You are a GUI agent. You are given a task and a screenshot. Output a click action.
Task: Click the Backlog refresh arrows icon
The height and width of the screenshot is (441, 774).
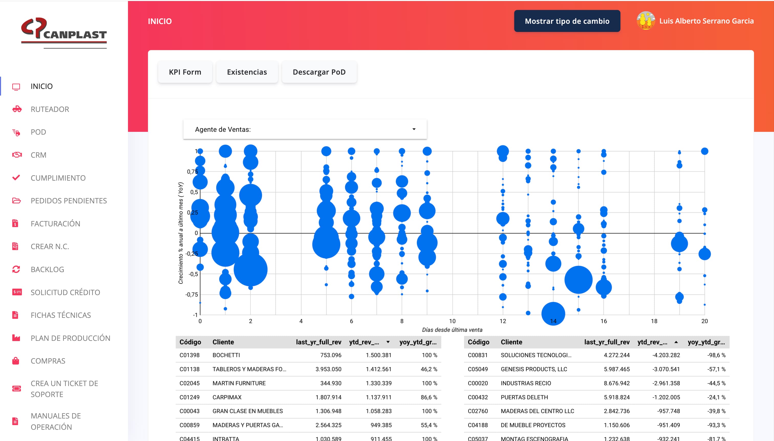[16, 269]
